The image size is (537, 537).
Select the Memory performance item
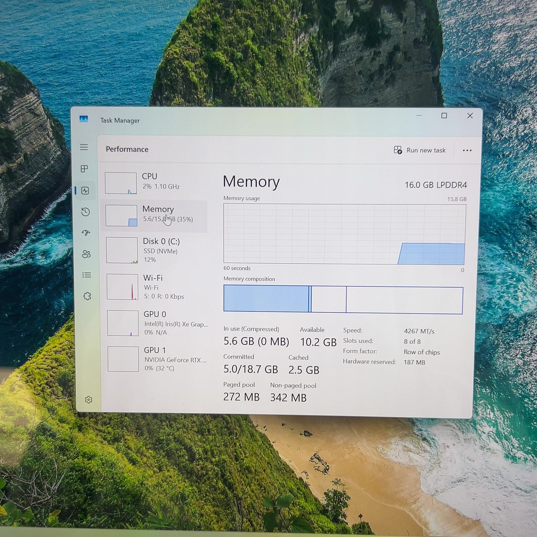pos(155,216)
